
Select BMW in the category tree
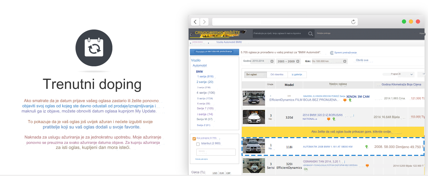pos(199,72)
